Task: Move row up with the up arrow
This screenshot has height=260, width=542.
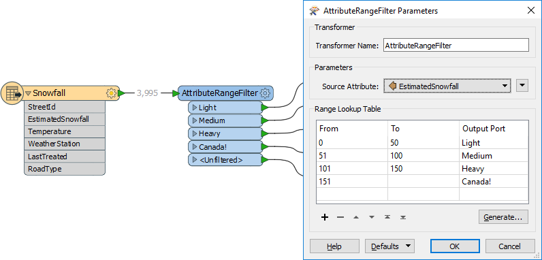Action: point(356,217)
